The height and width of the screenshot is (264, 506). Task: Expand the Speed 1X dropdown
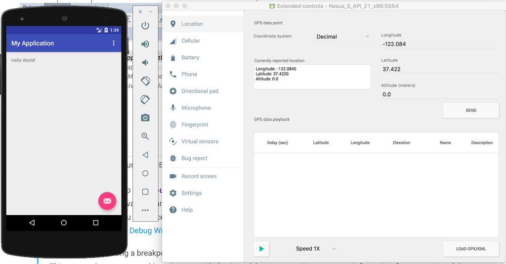click(315, 249)
